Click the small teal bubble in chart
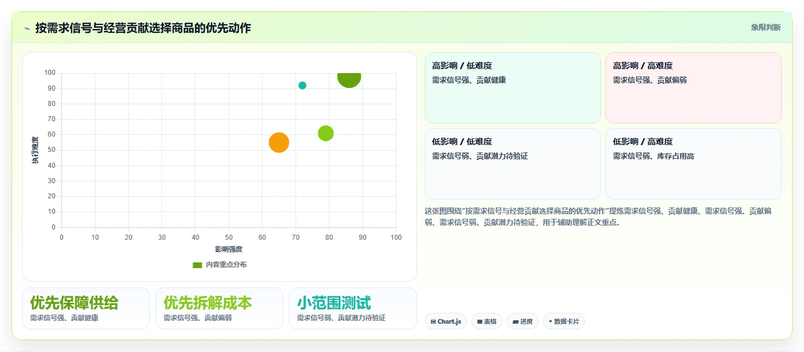The image size is (804, 352). (x=302, y=86)
